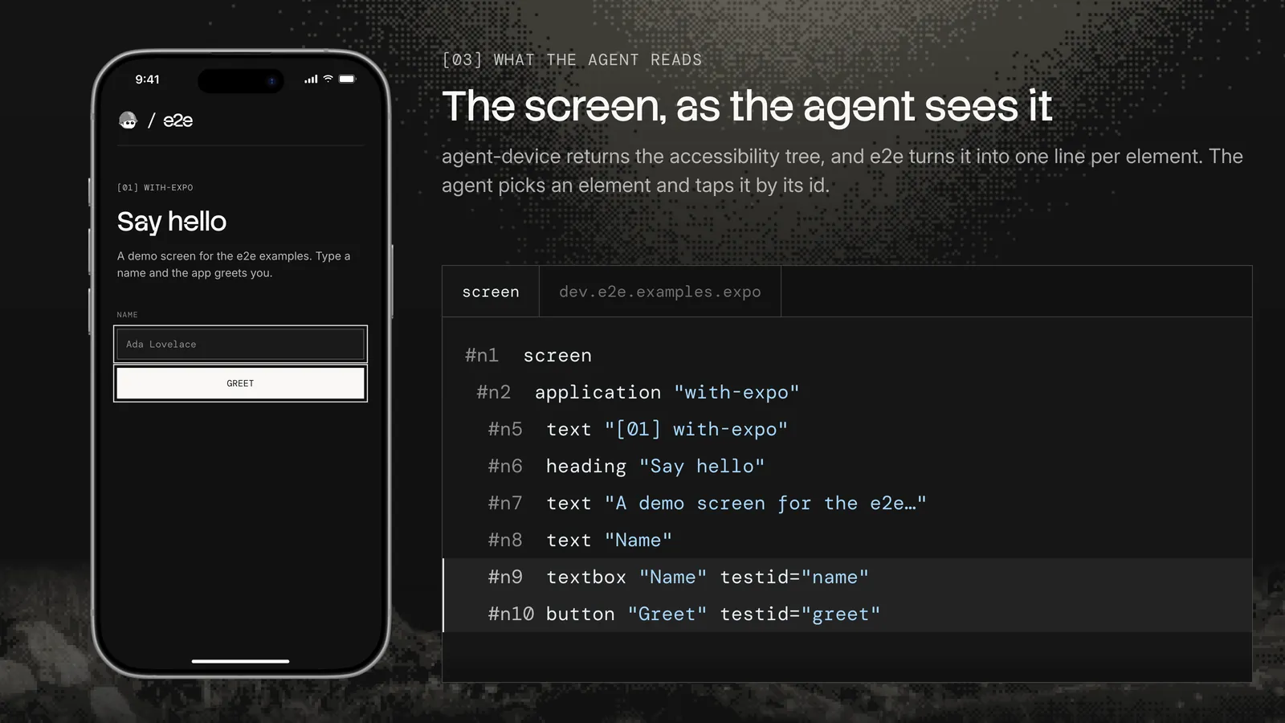Select the #n7 "A demo screen" row
Screen dimensions: 1285x723
pos(847,503)
